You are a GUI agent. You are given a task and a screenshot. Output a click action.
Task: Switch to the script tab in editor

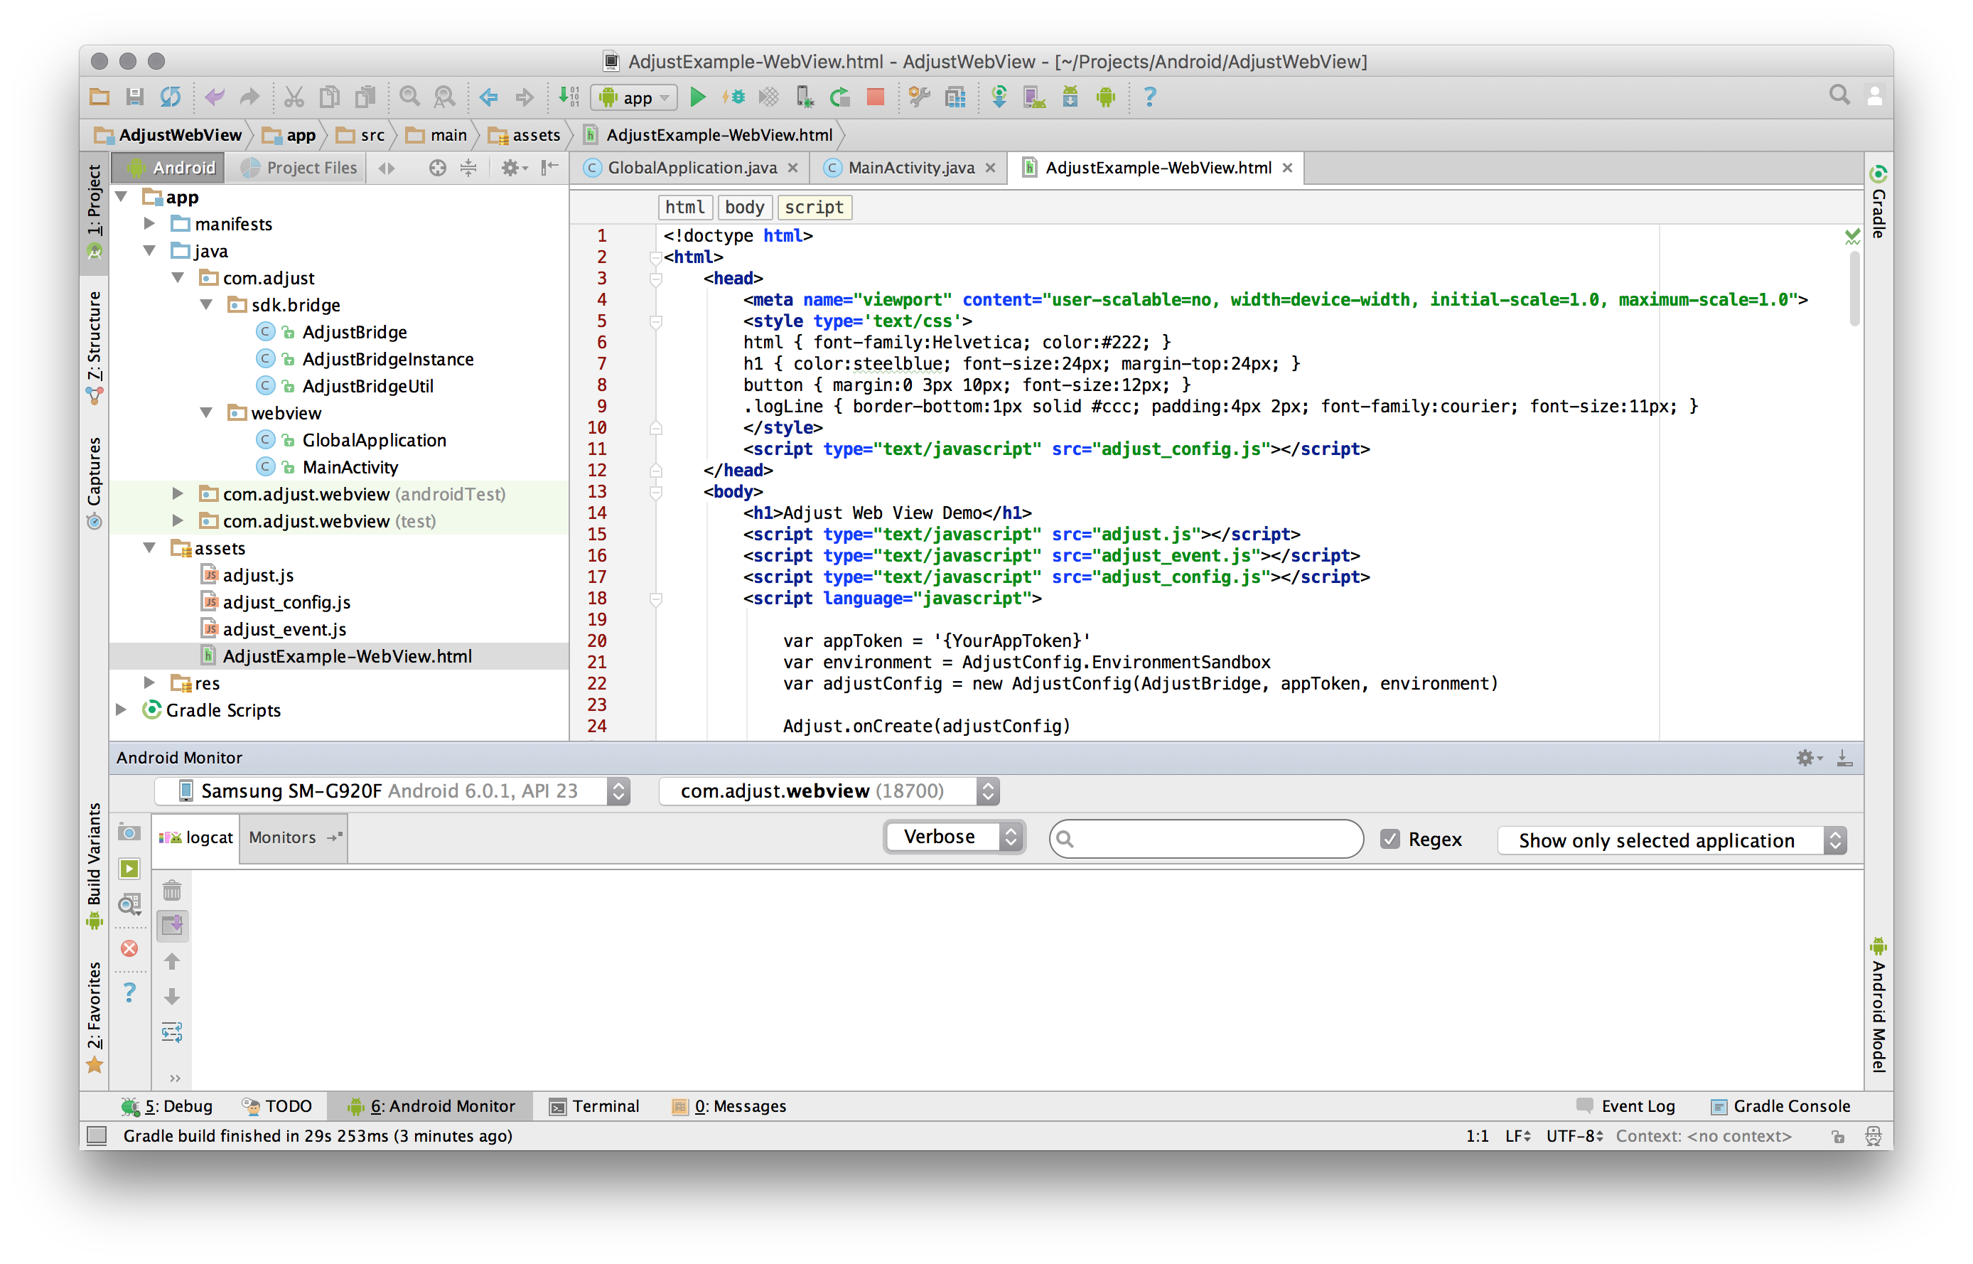point(814,207)
